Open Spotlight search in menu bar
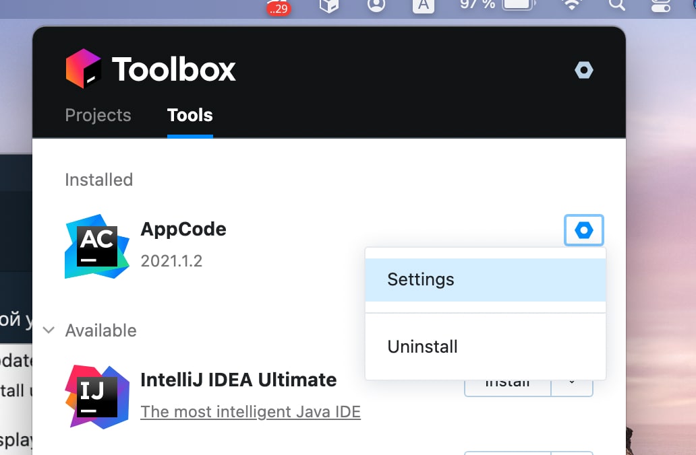Viewport: 696px width, 455px height. coord(616,5)
